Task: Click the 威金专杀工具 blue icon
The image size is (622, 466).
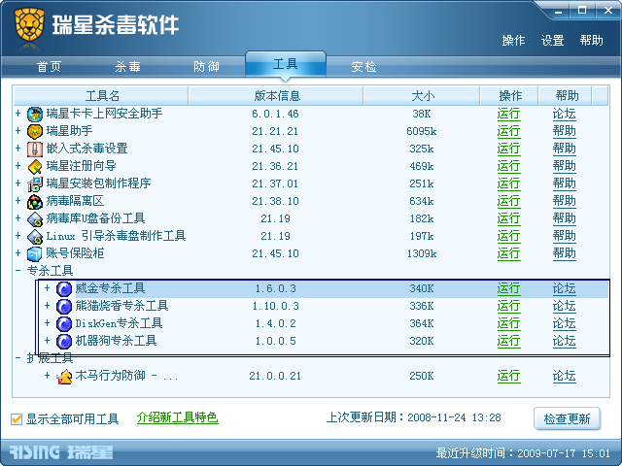Action: click(x=64, y=289)
